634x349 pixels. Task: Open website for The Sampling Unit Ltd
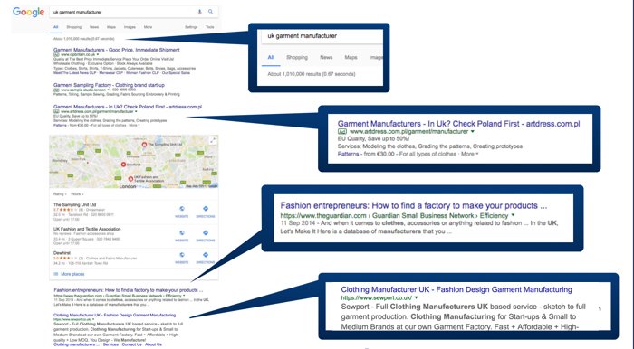click(x=181, y=212)
